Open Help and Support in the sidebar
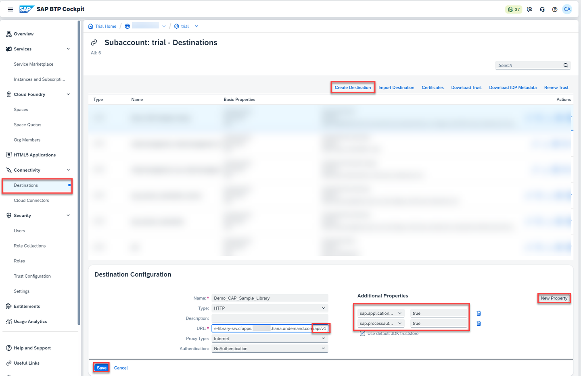This screenshot has width=581, height=376. click(x=32, y=348)
